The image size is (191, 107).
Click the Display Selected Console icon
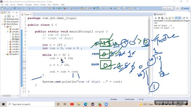tap(187, 18)
